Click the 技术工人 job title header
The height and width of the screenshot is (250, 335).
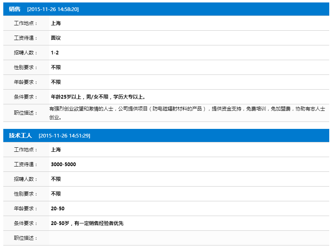[21, 135]
